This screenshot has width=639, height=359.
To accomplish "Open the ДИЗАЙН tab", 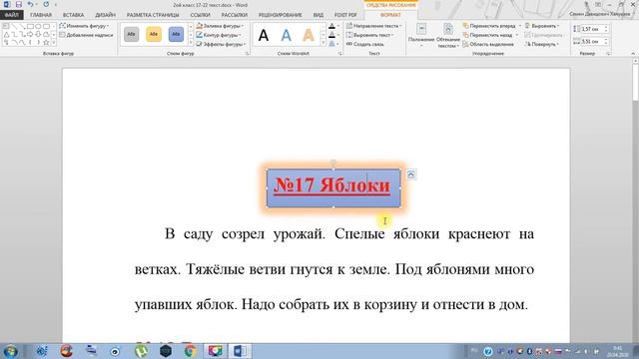I will 105,15.
